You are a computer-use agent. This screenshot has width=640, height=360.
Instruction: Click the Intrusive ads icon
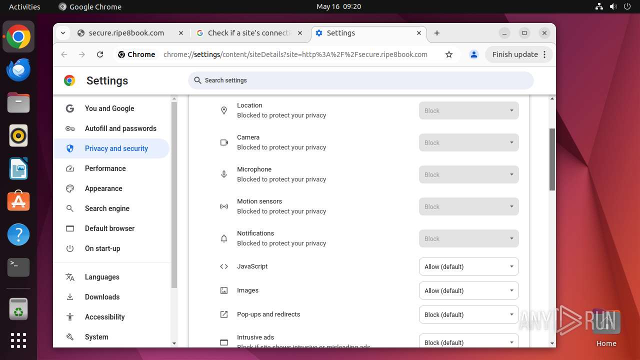(x=224, y=342)
